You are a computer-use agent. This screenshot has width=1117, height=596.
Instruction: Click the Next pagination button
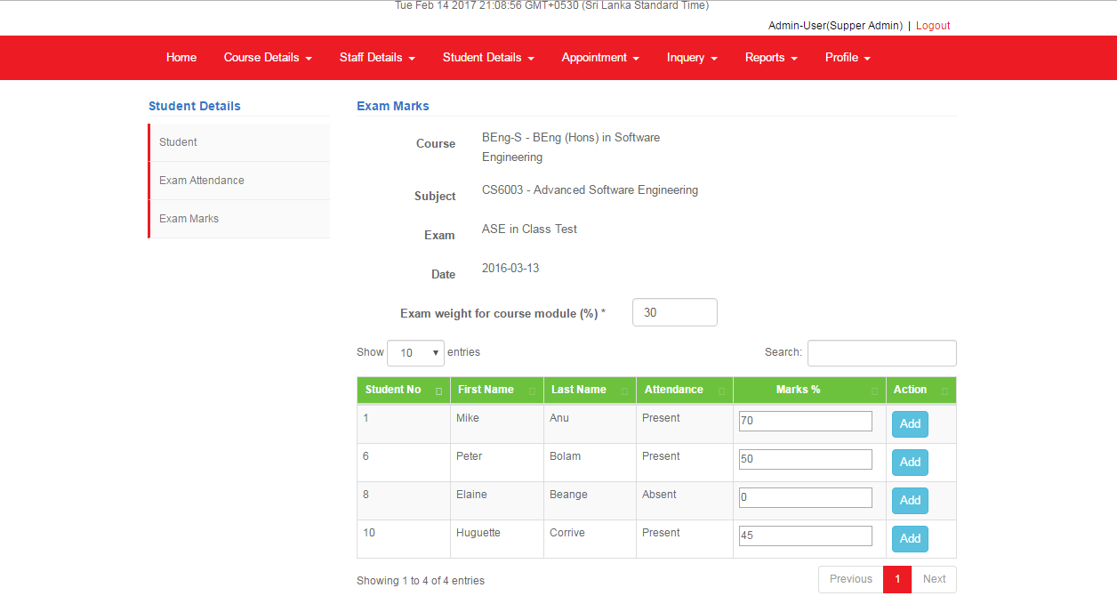pos(934,579)
